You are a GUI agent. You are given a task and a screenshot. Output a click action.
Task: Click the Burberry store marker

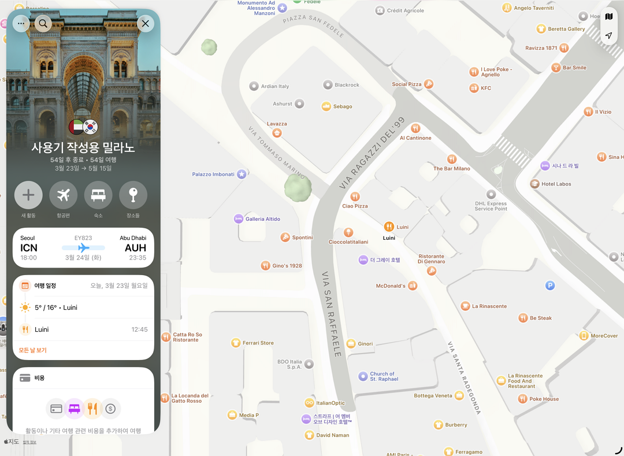[x=438, y=425]
